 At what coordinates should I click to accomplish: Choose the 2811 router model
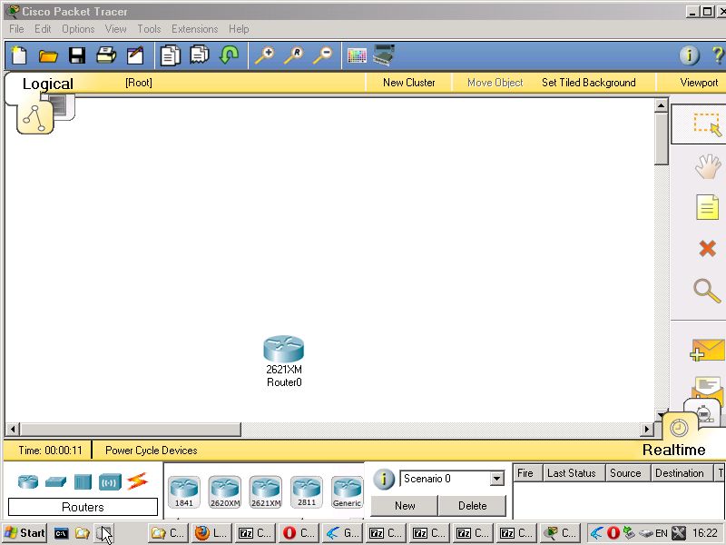pos(307,491)
